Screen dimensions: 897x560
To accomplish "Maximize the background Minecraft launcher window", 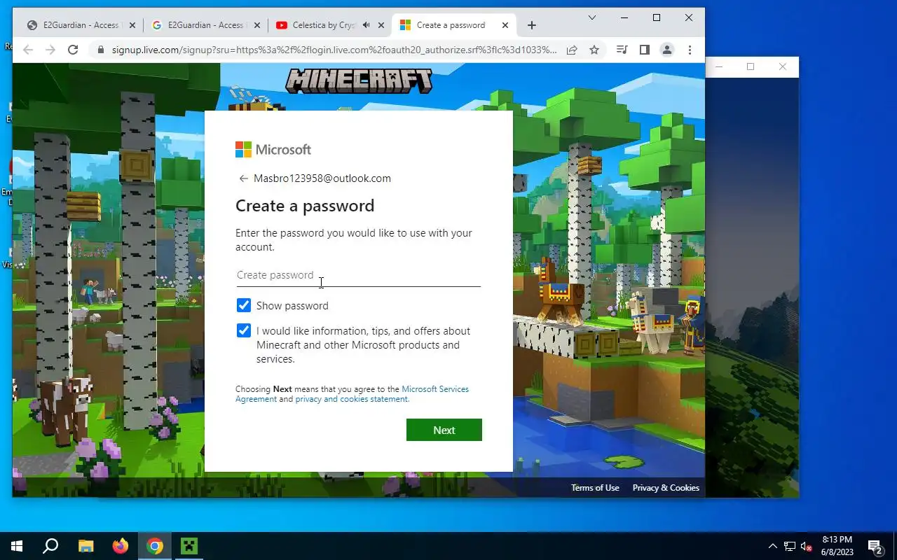I will click(x=751, y=66).
